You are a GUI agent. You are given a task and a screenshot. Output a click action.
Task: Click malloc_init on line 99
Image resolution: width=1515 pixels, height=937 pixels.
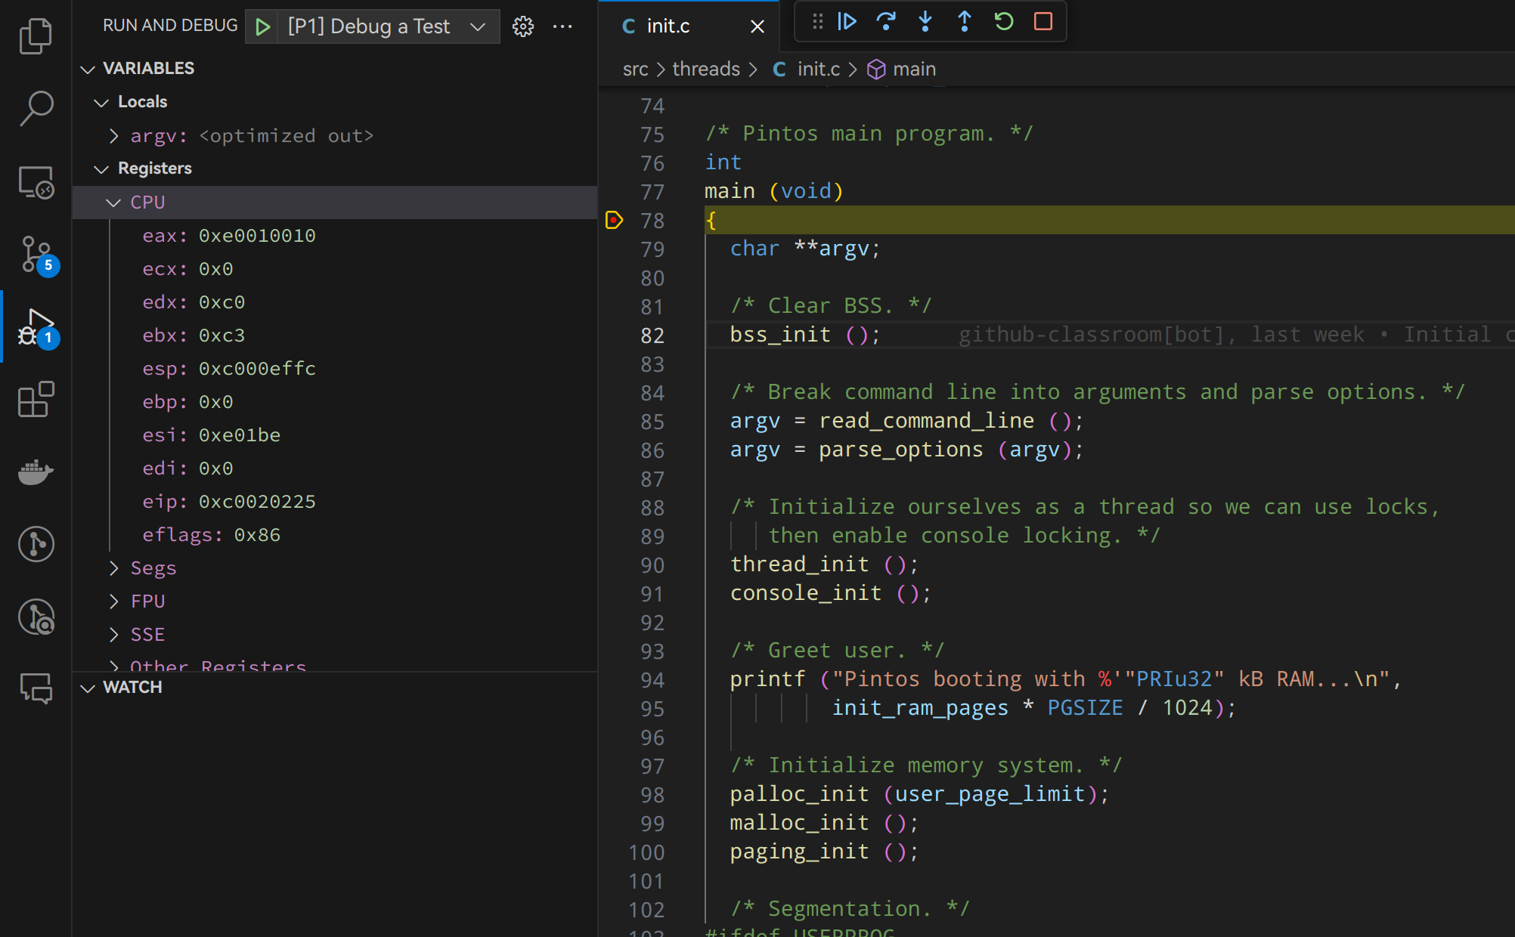point(799,823)
